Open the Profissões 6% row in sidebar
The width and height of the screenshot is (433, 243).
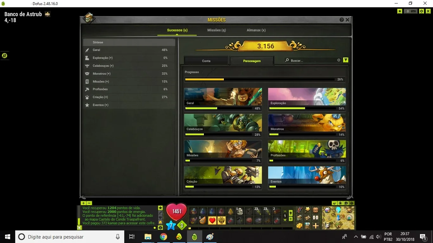pyautogui.click(x=129, y=89)
